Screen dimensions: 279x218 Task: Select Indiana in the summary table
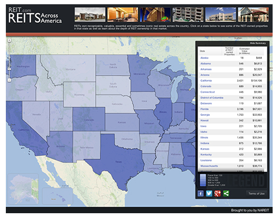(x=205, y=143)
